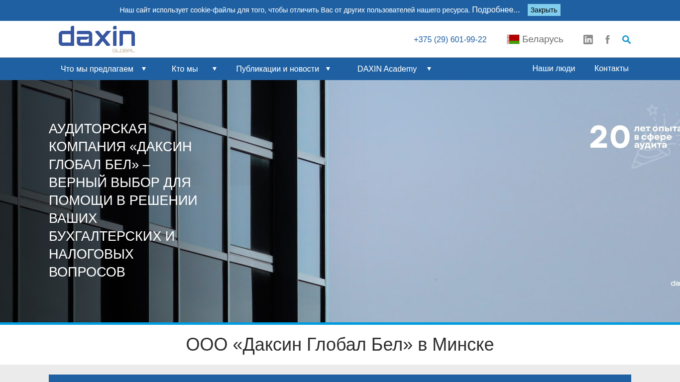
Task: Call the phone number +375 (29) 601-99-22
Action: 450,40
